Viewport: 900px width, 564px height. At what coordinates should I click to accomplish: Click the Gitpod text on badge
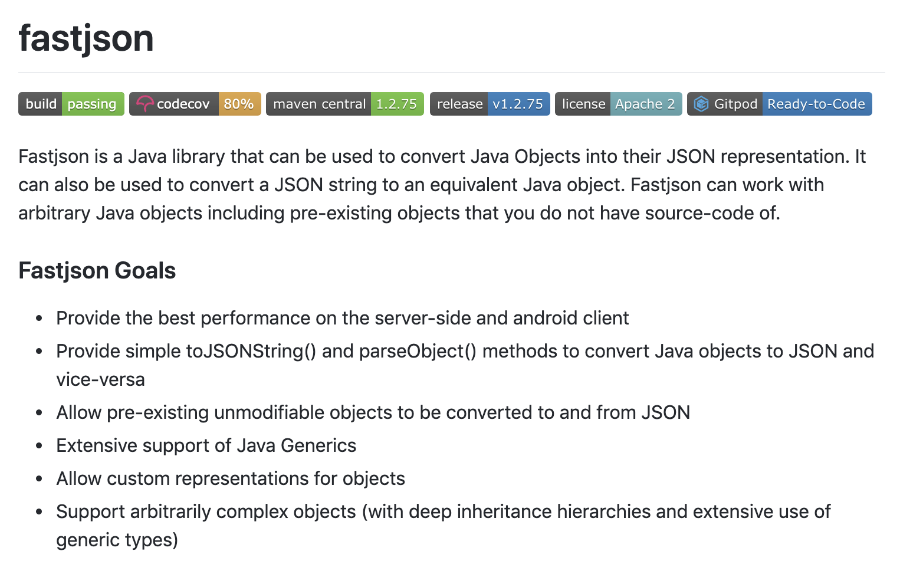pyautogui.click(x=735, y=104)
